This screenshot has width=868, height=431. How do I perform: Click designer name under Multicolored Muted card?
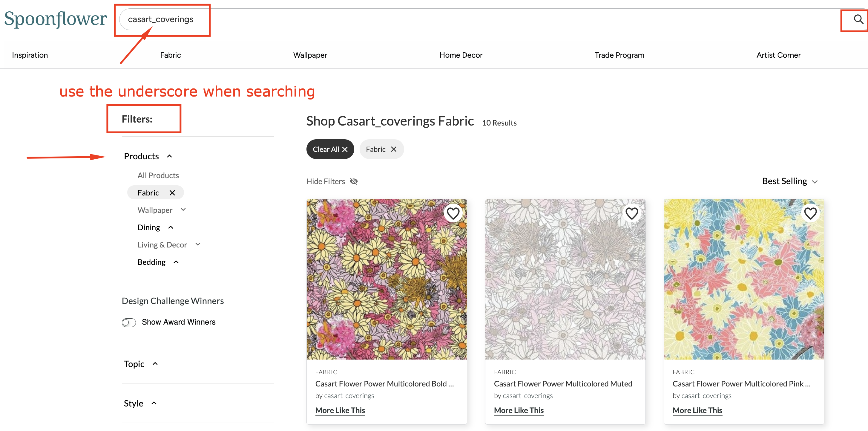point(528,396)
